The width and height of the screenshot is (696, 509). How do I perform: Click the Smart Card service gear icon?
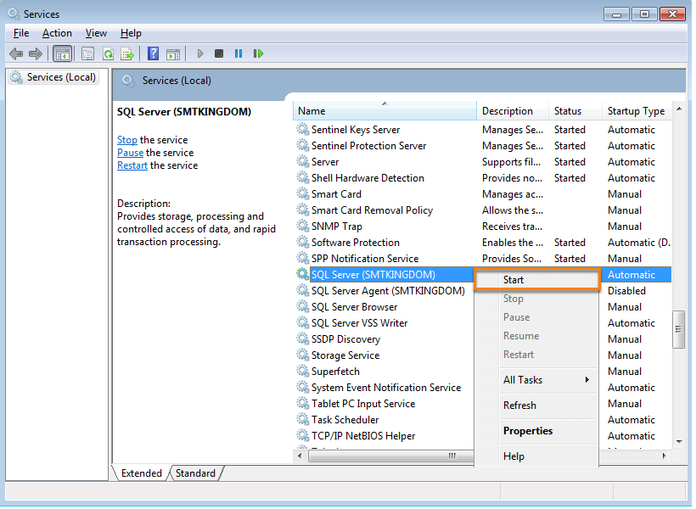pos(304,195)
